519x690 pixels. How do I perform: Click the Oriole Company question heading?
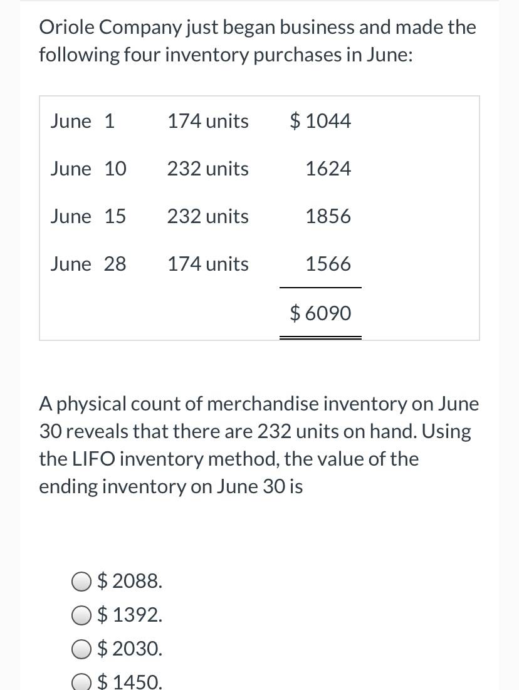258,41
